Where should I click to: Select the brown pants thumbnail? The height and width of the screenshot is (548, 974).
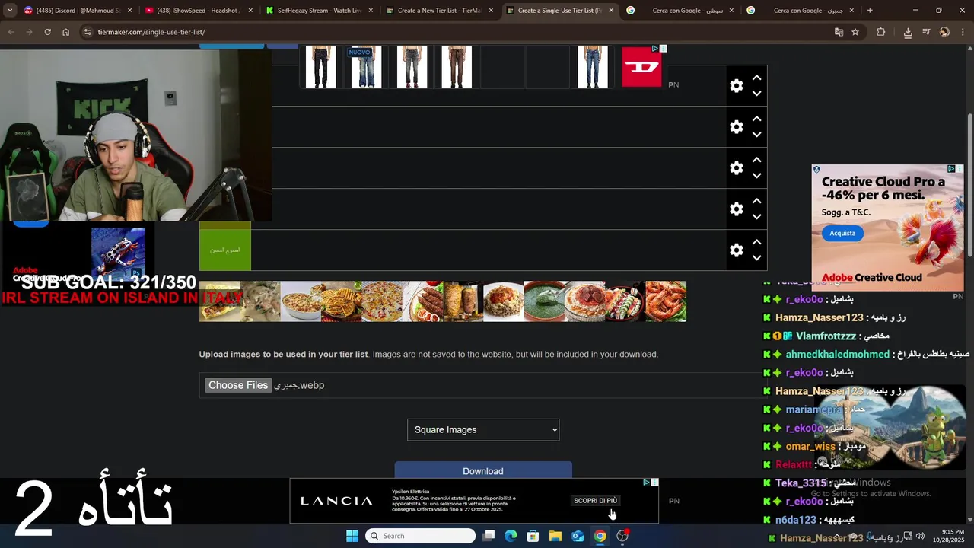(457, 67)
